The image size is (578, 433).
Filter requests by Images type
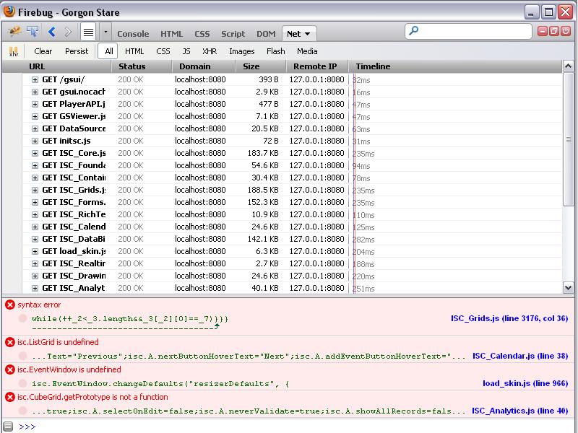[241, 51]
